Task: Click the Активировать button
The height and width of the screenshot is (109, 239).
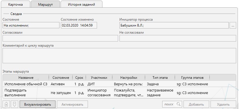Action: [72, 104]
